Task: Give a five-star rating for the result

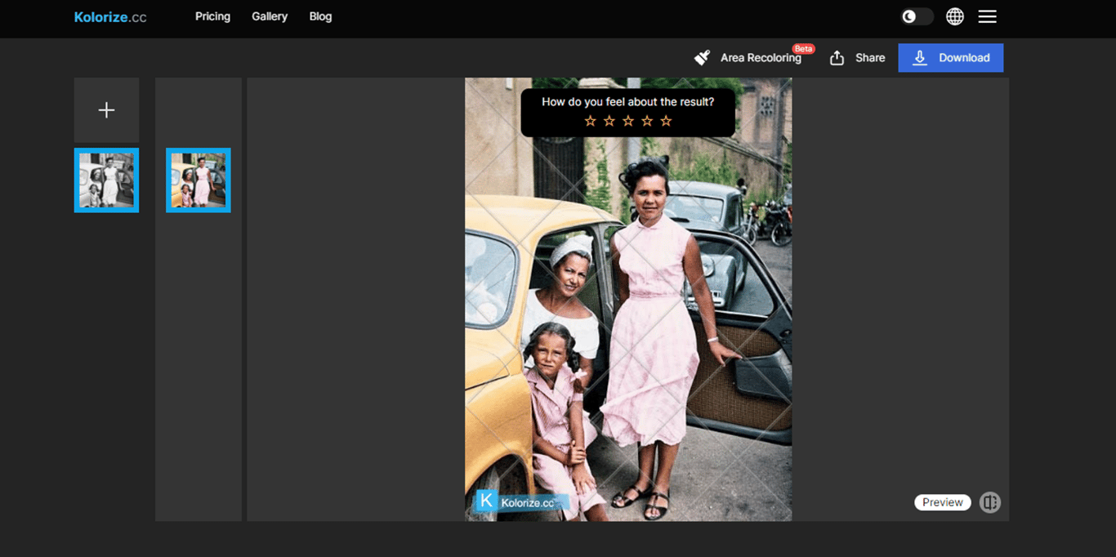Action: click(x=666, y=120)
